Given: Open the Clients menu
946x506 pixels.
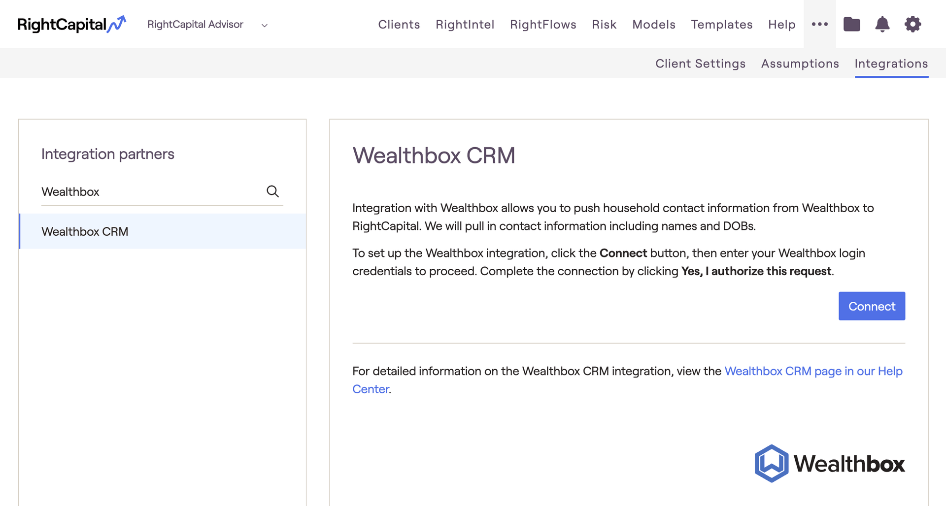Looking at the screenshot, I should [x=399, y=25].
